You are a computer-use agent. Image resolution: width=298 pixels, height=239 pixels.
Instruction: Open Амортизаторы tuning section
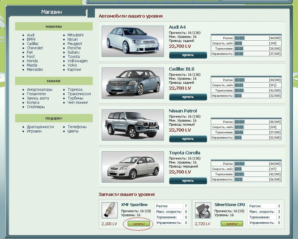tap(39, 89)
